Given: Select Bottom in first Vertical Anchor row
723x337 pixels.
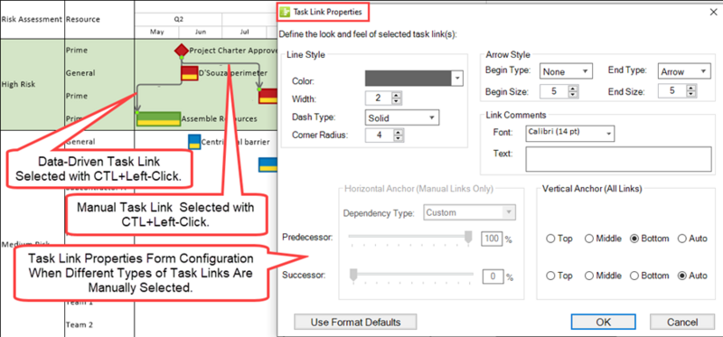Looking at the screenshot, I should (x=634, y=239).
